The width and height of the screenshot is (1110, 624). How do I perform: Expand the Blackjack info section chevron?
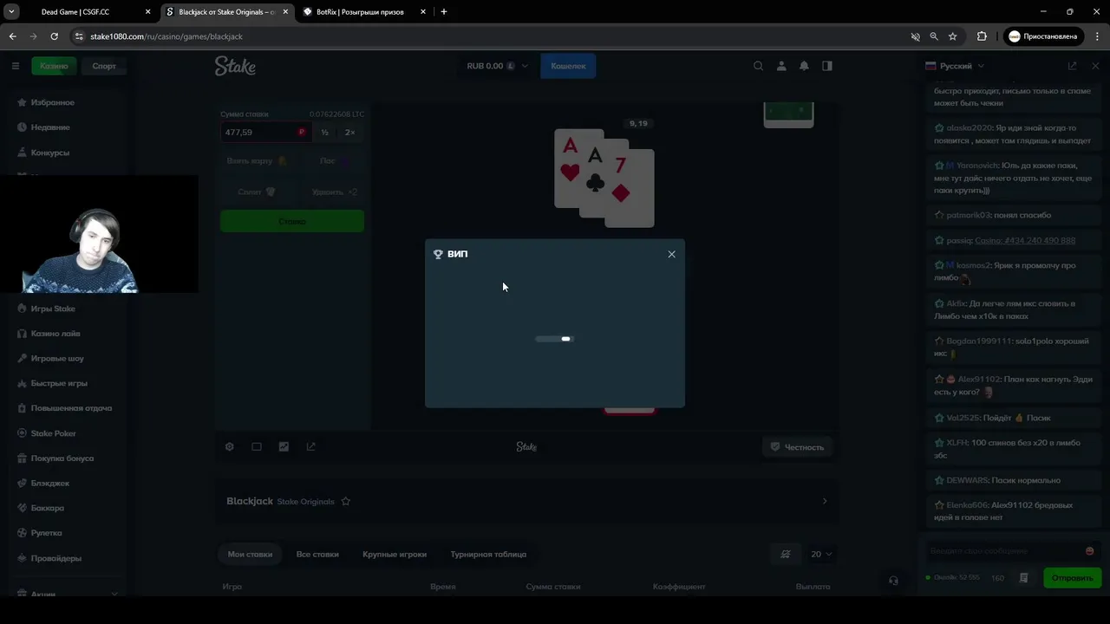pos(825,501)
